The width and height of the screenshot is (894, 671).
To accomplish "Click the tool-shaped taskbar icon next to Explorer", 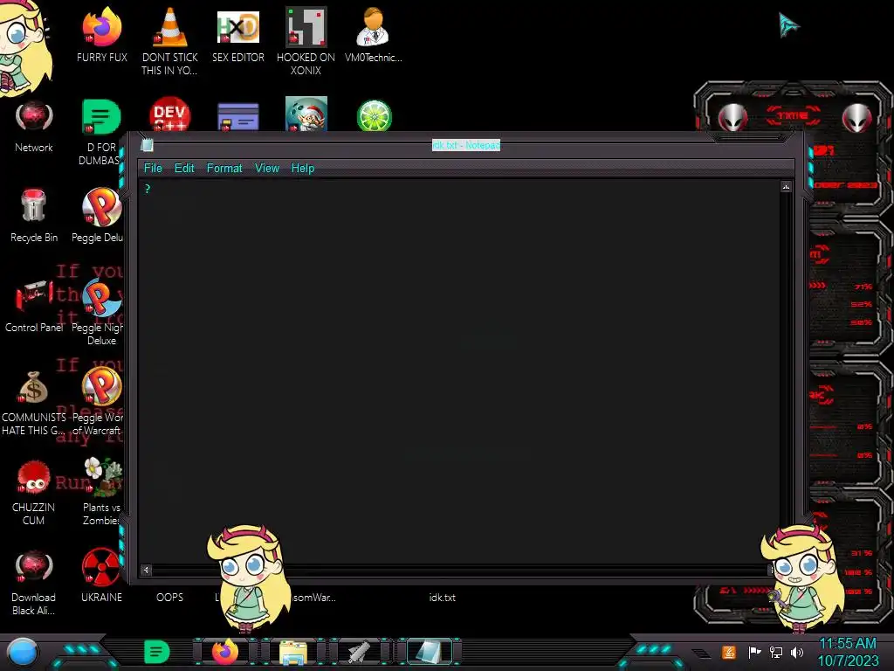I will click(x=359, y=652).
